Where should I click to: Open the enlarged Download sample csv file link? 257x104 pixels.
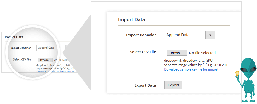click(191, 69)
